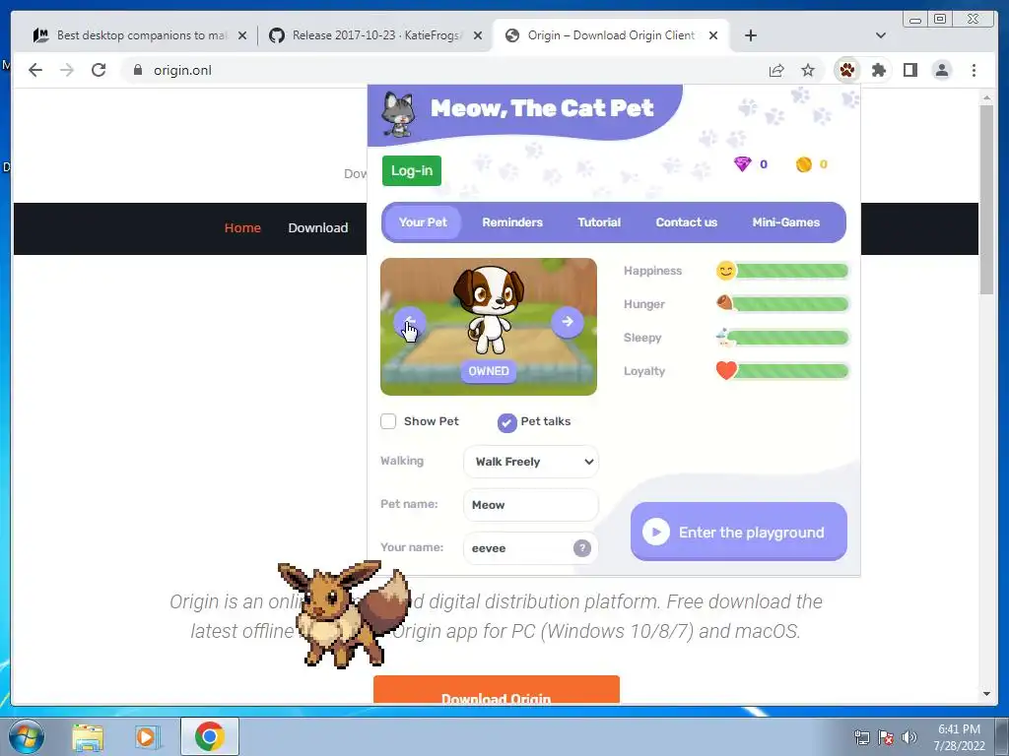
Task: Click Enter the playground button
Action: (739, 532)
